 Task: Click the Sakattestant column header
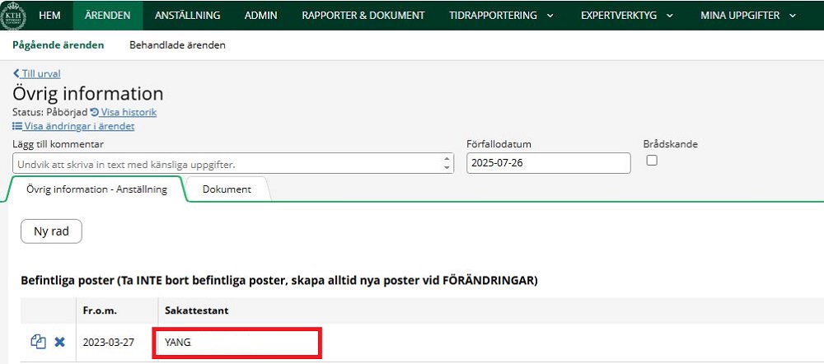pos(197,310)
